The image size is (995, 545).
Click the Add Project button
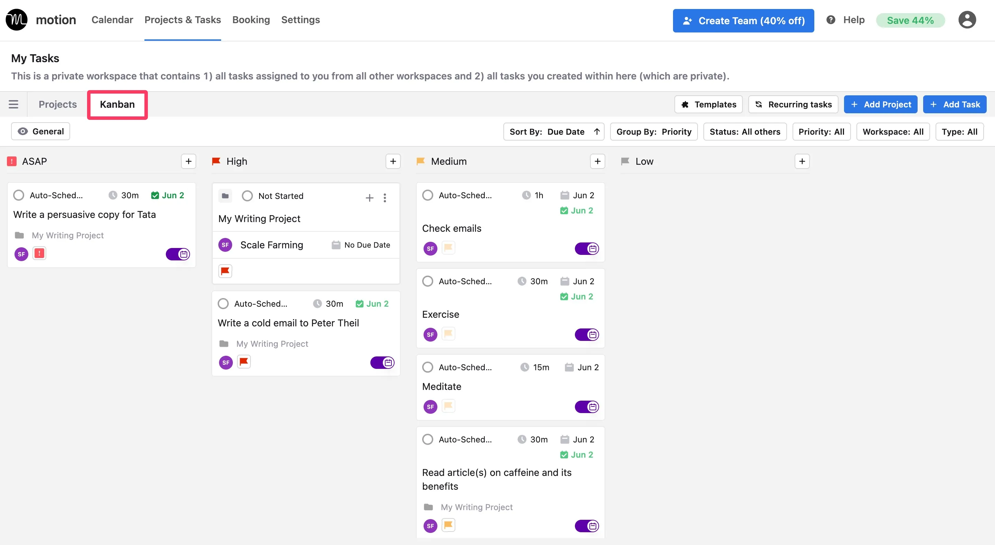(880, 104)
